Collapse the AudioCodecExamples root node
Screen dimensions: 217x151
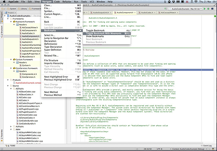(5, 16)
